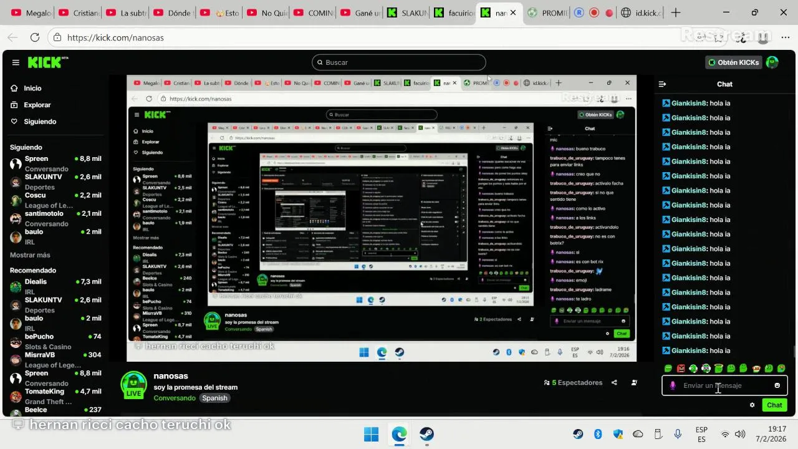
Task: Click the Spanish language tag
Action: coord(214,398)
